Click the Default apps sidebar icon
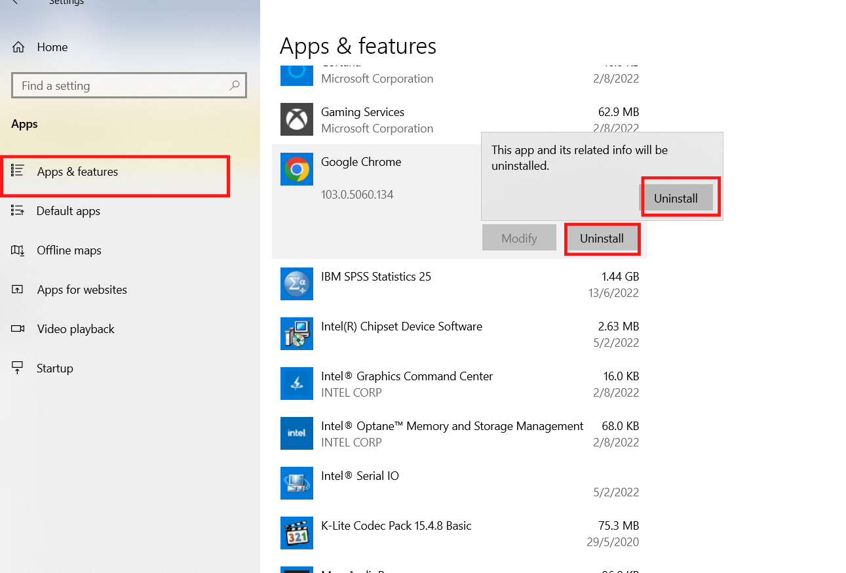 18,210
